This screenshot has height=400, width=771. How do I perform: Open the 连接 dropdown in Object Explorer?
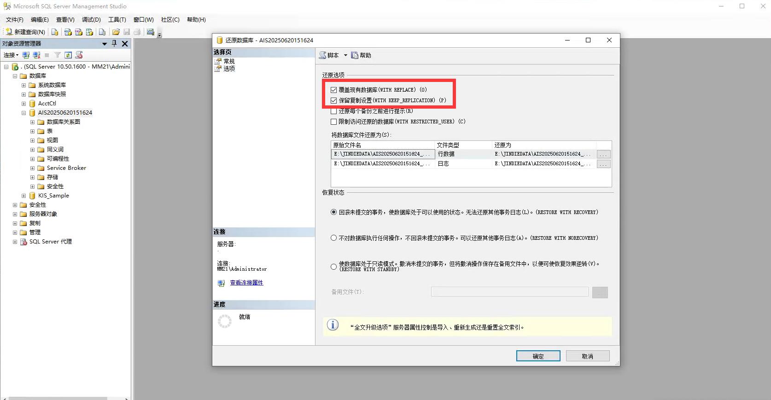click(x=12, y=55)
